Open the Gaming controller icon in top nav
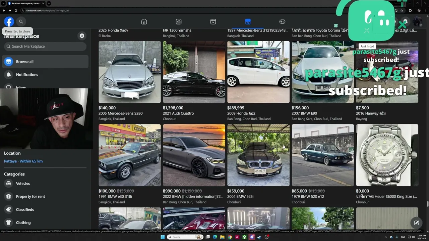 [x=282, y=21]
